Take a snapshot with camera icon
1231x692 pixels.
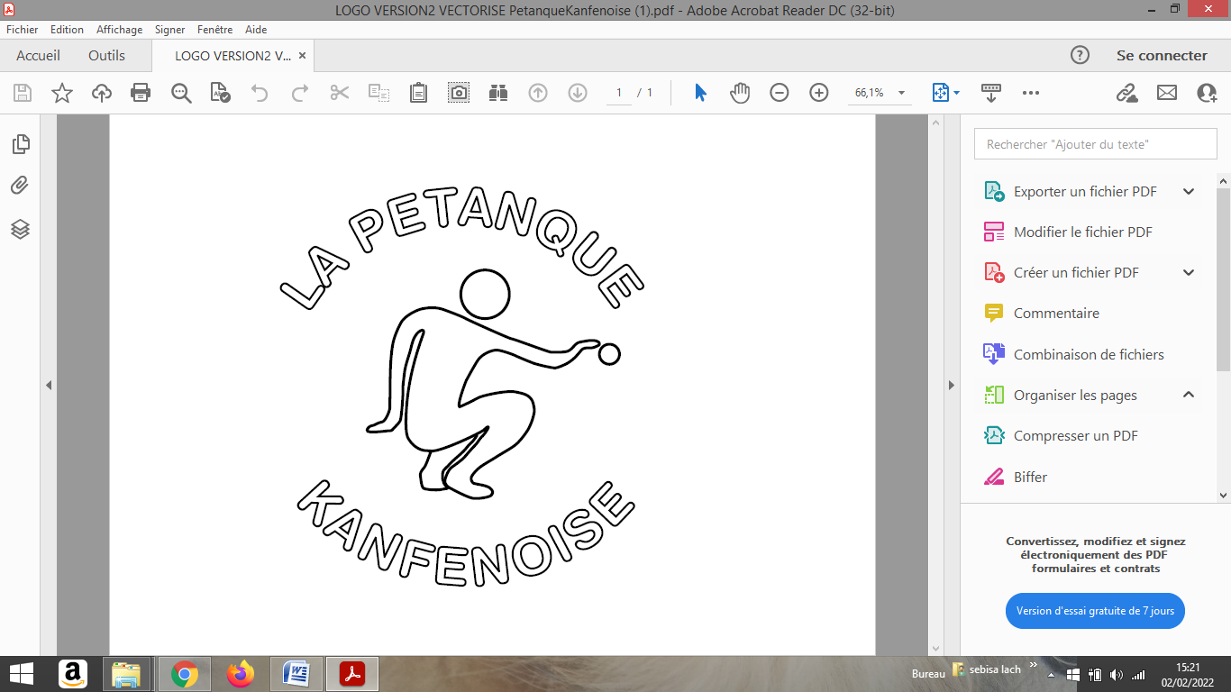(x=459, y=93)
